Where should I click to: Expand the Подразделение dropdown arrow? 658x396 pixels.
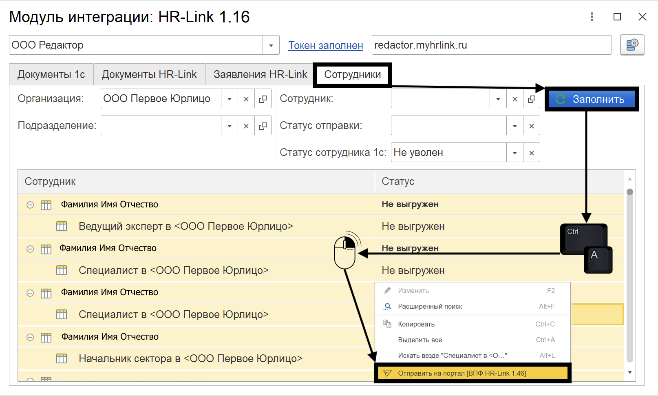pos(230,126)
